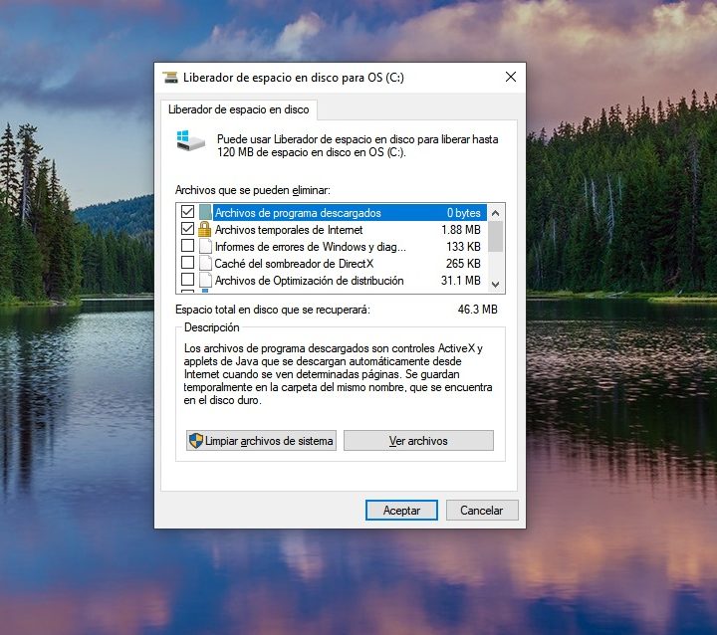Click the Ver archivos button
This screenshot has height=635, width=717.
click(418, 441)
